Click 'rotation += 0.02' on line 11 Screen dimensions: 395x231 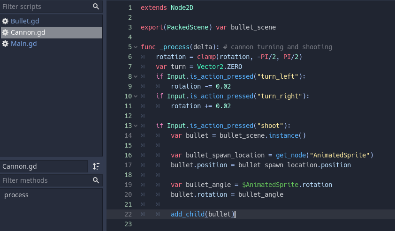pos(201,106)
